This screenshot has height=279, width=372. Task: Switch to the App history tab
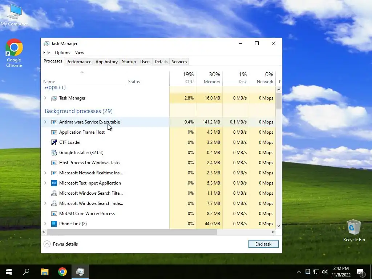106,62
